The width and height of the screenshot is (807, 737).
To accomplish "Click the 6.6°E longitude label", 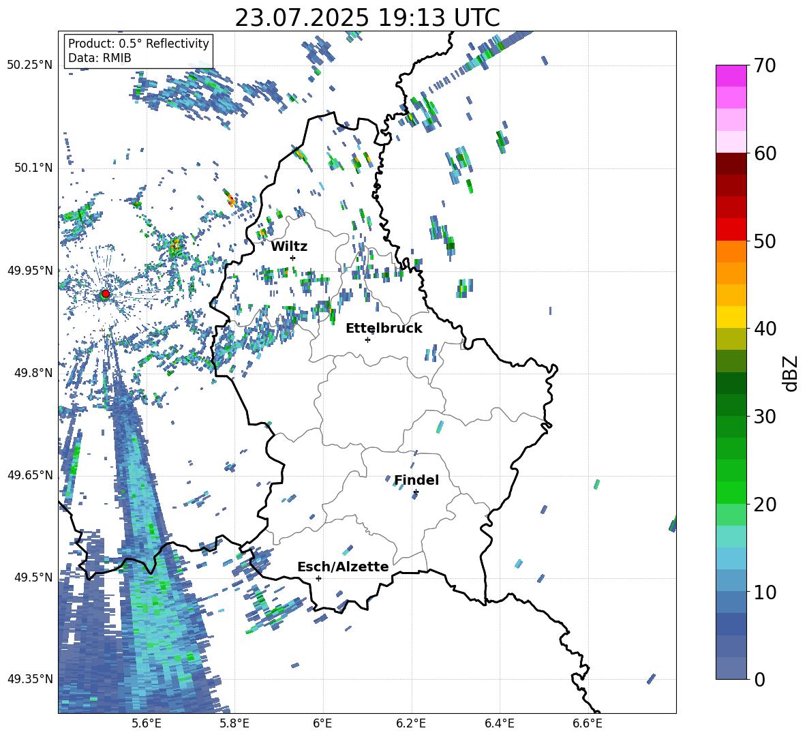I will pos(588,723).
